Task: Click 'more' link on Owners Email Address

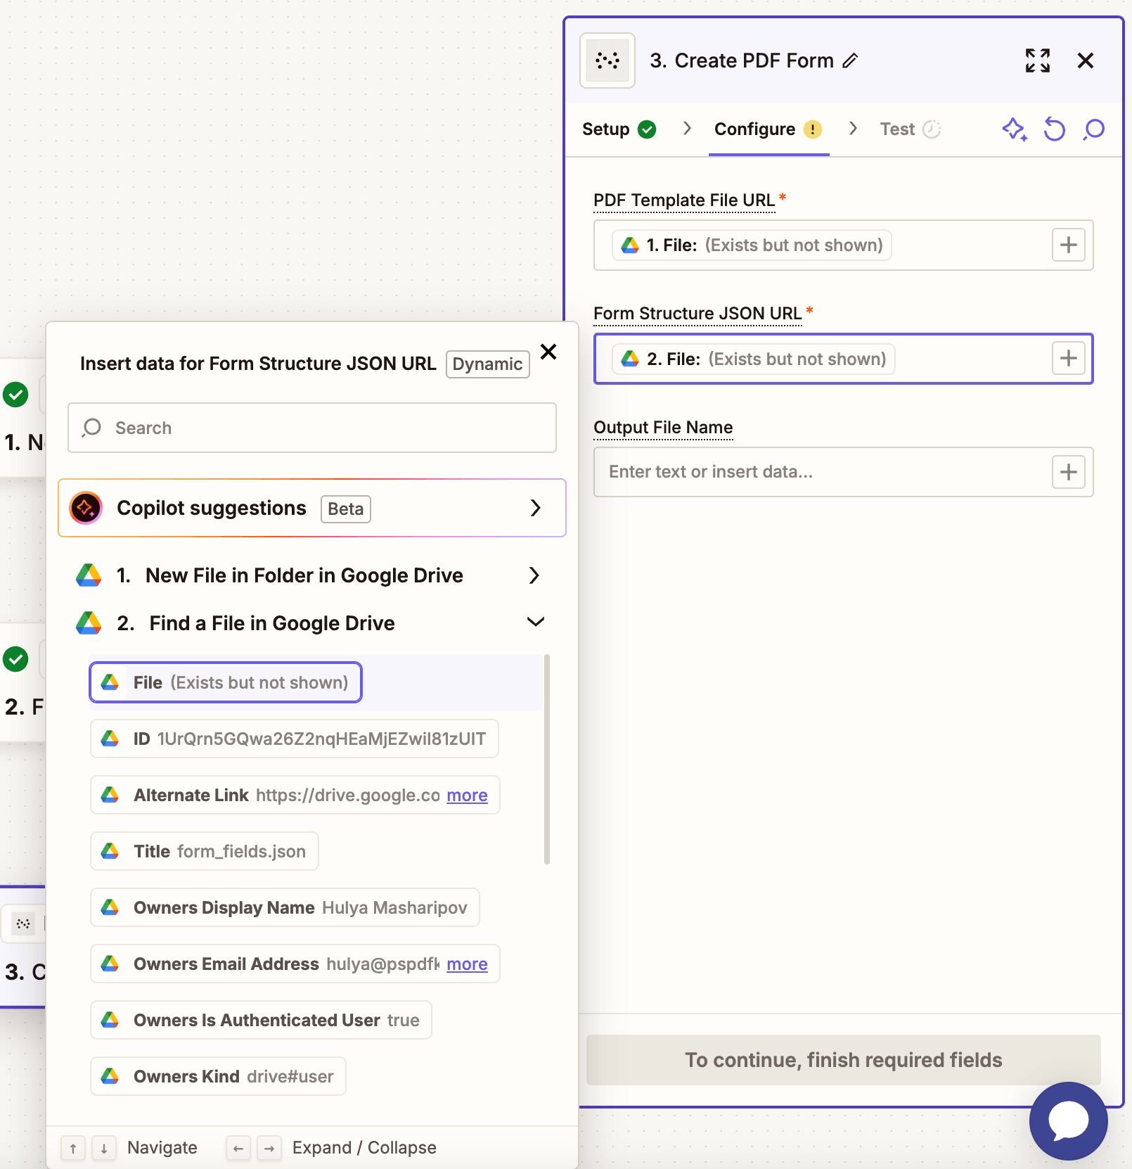Action: tap(467, 964)
